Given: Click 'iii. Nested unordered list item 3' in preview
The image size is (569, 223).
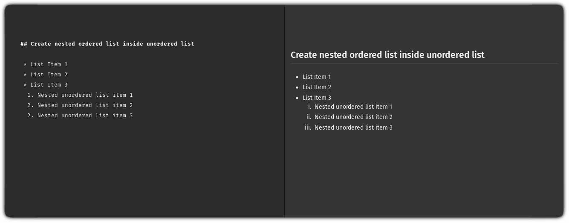Looking at the screenshot, I should coord(348,127).
